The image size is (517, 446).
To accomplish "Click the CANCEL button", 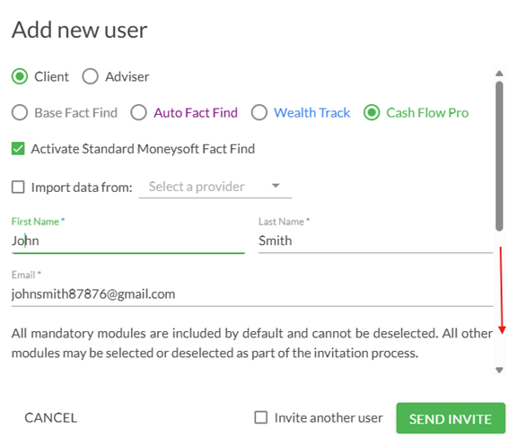I will click(x=51, y=418).
